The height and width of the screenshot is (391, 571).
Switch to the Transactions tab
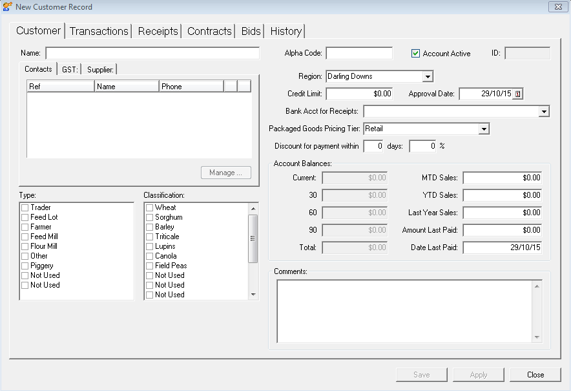[x=99, y=31]
